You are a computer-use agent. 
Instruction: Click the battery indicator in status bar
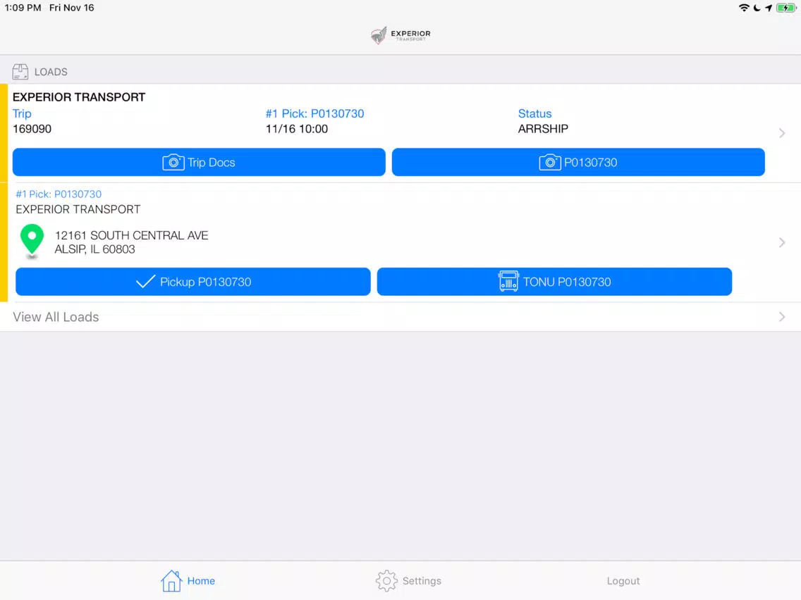785,8
